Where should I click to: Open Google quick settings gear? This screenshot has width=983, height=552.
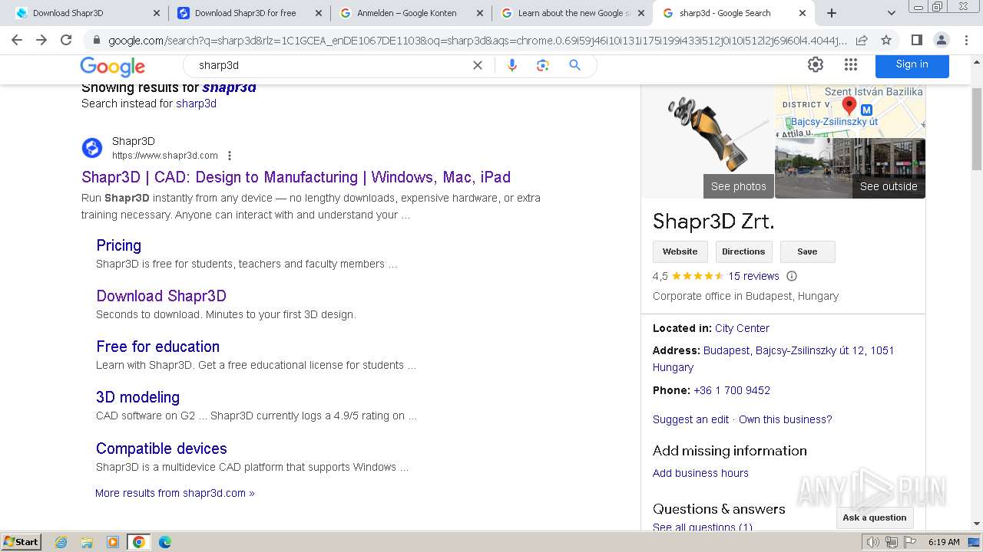[816, 64]
